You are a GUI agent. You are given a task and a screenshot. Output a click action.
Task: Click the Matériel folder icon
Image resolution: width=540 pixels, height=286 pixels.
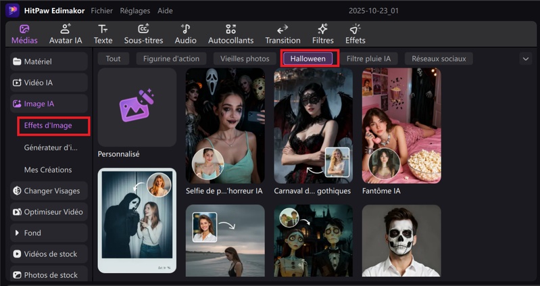point(17,62)
